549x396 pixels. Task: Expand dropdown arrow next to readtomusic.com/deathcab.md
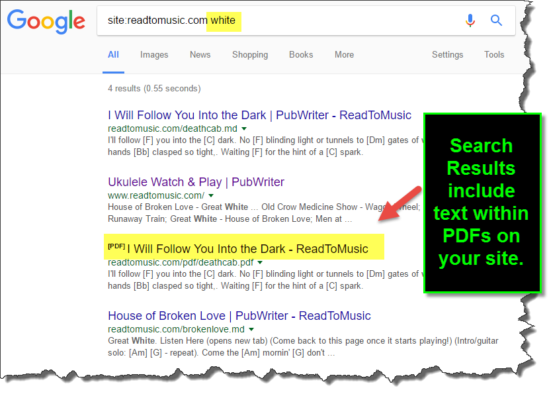click(x=244, y=128)
